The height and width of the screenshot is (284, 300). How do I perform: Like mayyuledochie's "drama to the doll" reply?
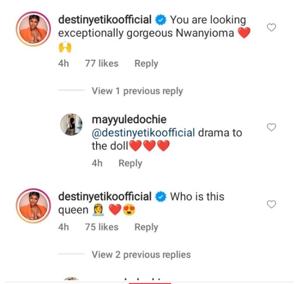click(271, 128)
